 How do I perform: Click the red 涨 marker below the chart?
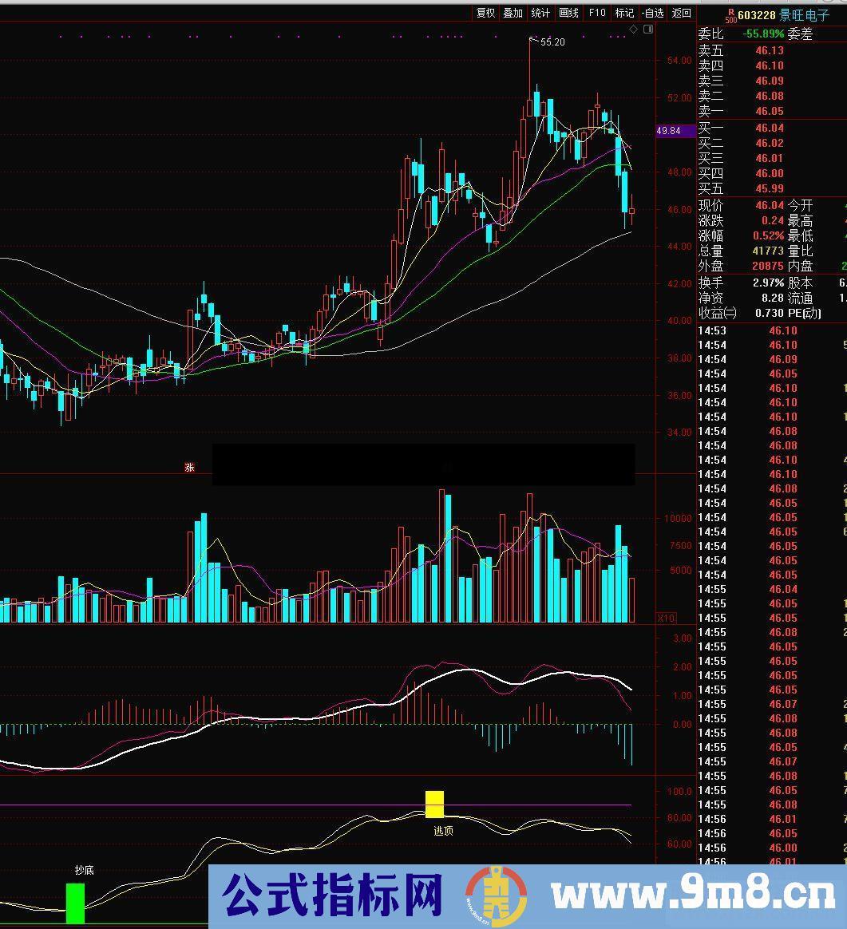pos(189,468)
